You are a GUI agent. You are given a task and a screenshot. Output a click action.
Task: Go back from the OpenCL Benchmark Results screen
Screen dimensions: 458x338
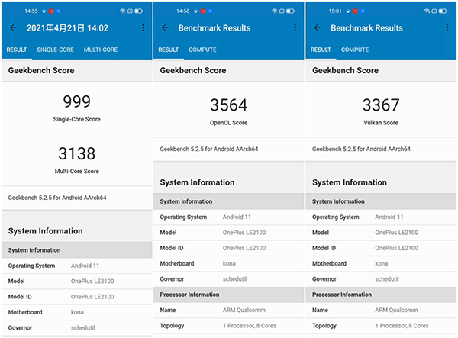pos(165,28)
